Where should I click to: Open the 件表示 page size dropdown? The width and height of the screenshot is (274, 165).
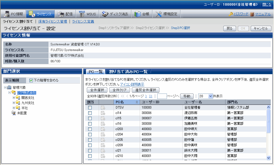click(210, 96)
